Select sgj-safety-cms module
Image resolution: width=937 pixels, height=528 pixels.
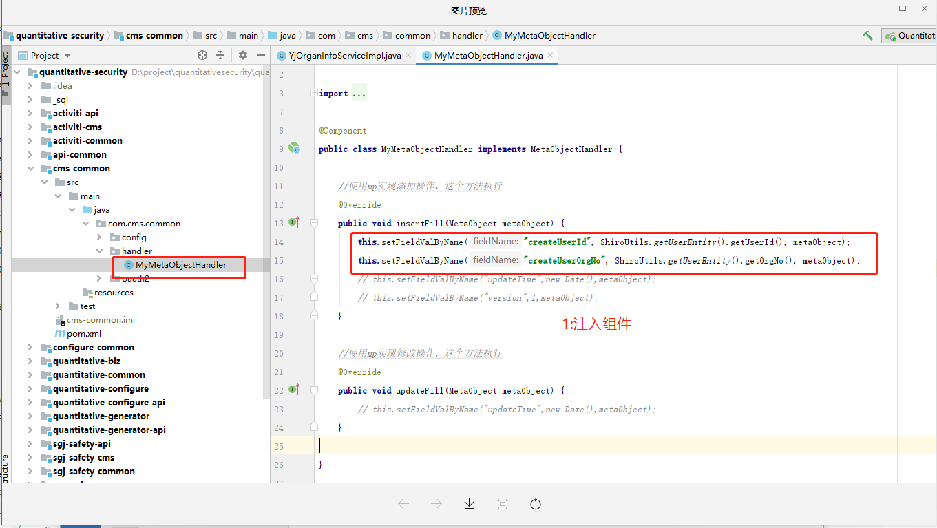pos(78,458)
